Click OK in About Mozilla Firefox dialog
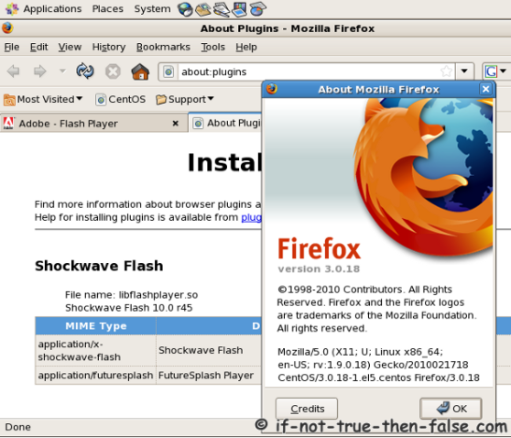511x438 pixels. coord(451,408)
